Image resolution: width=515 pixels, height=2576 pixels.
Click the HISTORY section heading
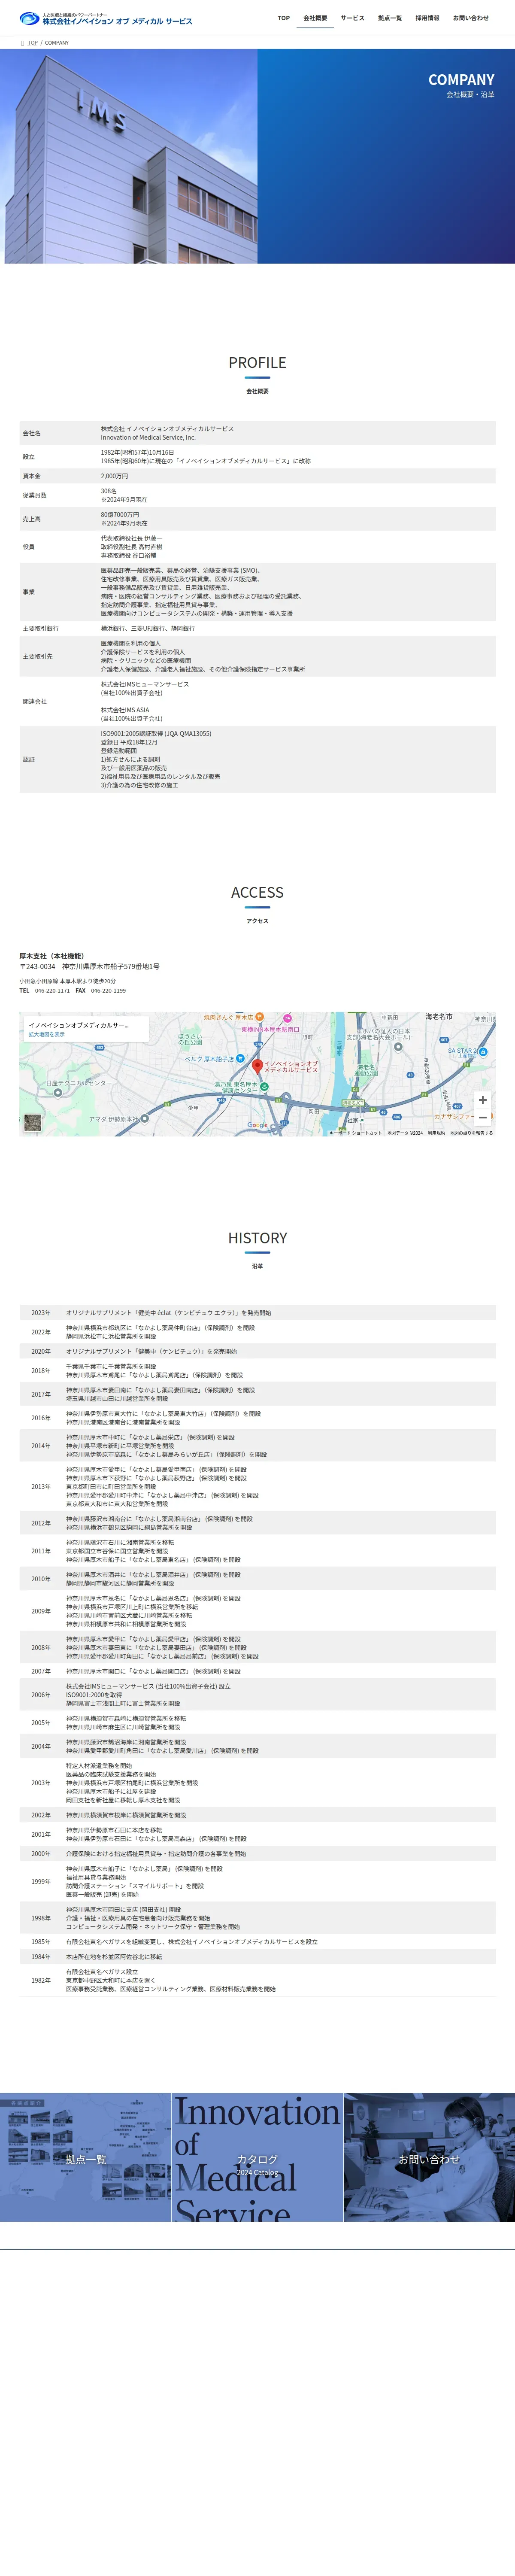click(257, 1238)
